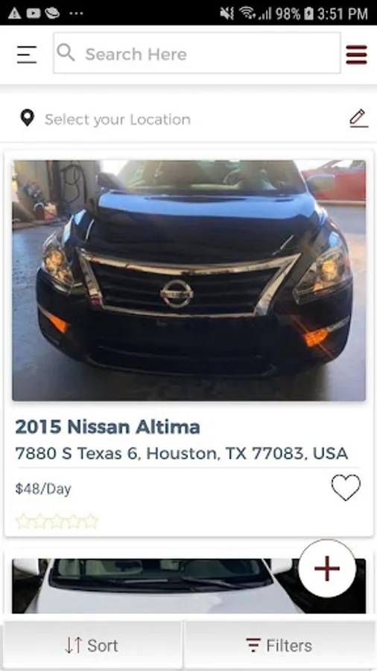Screen dimensions: 377x671
Task: Rate using the five-star rating row
Action: pos(57,521)
